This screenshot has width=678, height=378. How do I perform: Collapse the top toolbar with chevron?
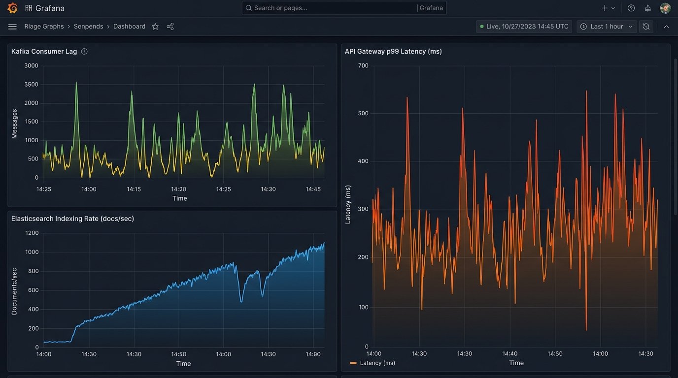[666, 27]
